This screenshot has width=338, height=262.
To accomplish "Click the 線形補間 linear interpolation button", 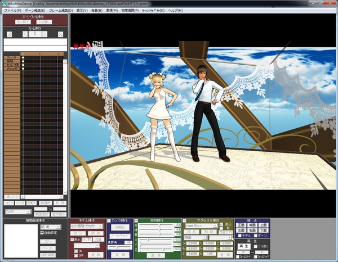I will click(x=48, y=255).
